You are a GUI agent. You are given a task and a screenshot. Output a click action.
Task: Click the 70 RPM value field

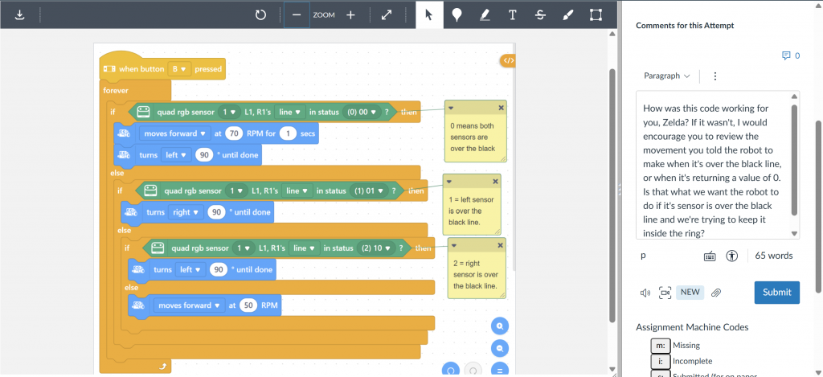233,133
